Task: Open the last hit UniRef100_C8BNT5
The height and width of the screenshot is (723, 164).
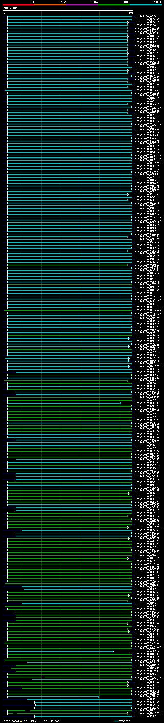Action: [147, 716]
